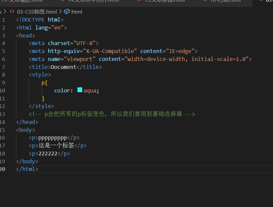Click the cube icon before html breadcrumb

(67, 12)
